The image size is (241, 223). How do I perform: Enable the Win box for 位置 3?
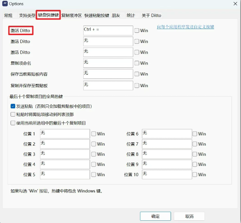click(x=93, y=154)
